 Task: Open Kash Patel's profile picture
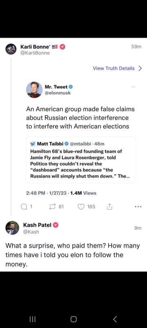point(12,228)
